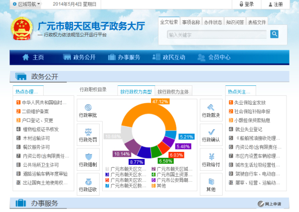
Task: Select the 事项名称 search tab
Action: 191,22
